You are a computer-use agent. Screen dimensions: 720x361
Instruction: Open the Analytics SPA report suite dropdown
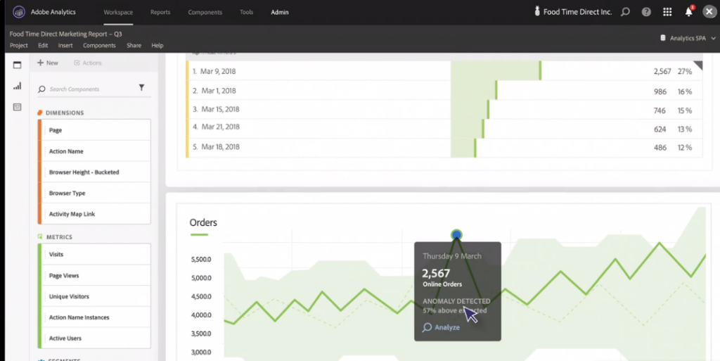point(688,38)
